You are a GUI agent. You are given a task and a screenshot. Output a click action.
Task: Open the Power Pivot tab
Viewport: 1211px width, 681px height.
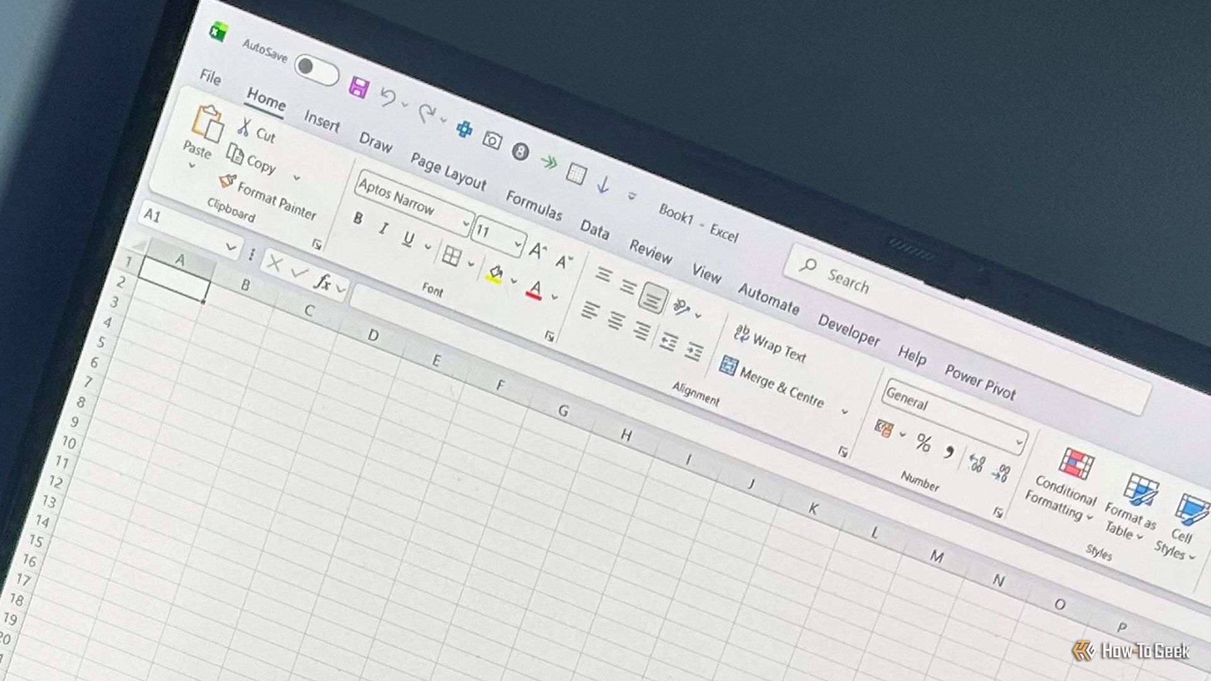[980, 382]
